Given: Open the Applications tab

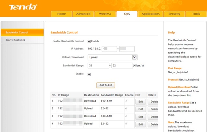Looking at the screenshot, I should (150, 14).
